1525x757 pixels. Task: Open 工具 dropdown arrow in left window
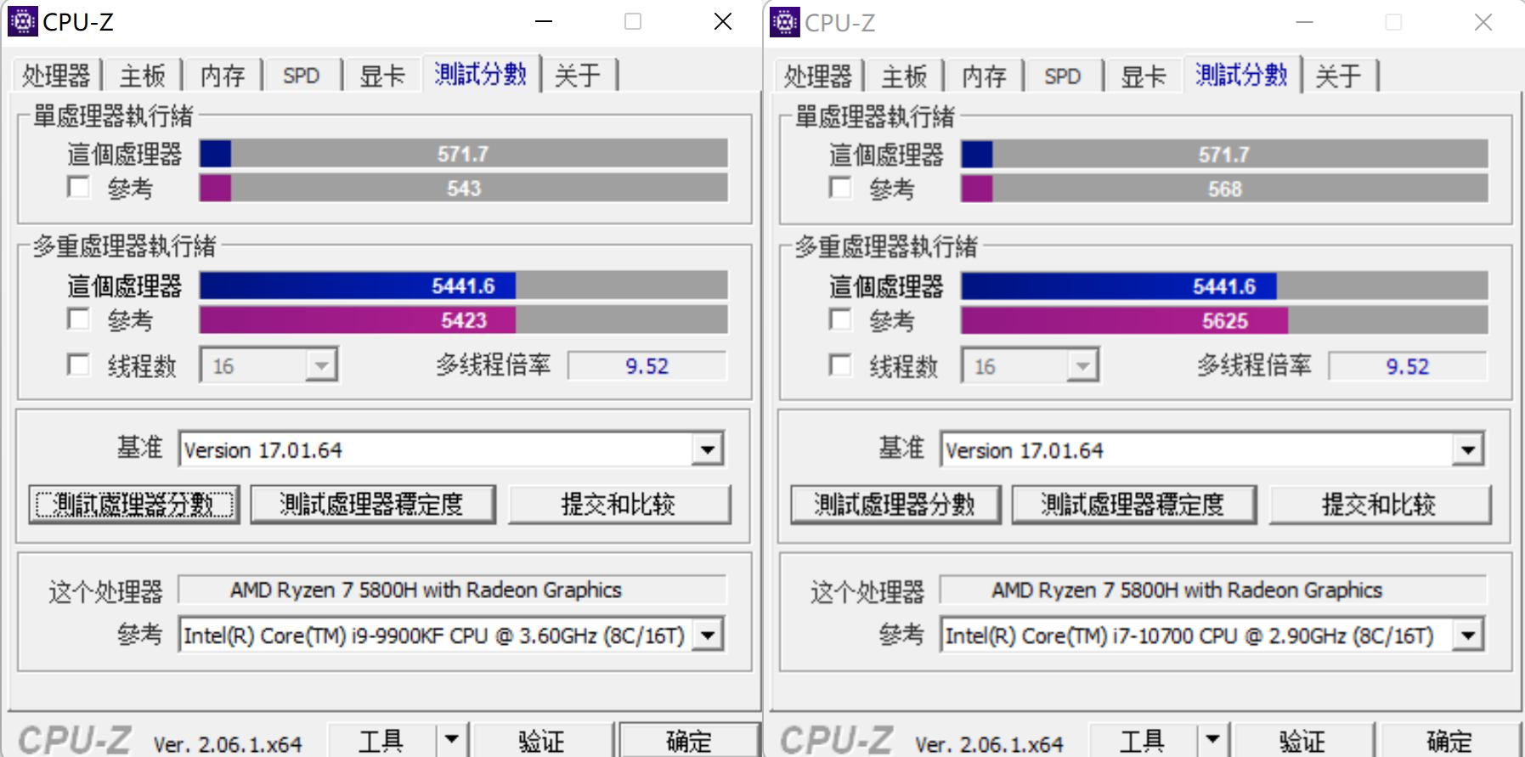(452, 740)
